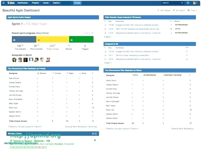Click into the Search input field
201x149 pixels.
(x=171, y=3)
